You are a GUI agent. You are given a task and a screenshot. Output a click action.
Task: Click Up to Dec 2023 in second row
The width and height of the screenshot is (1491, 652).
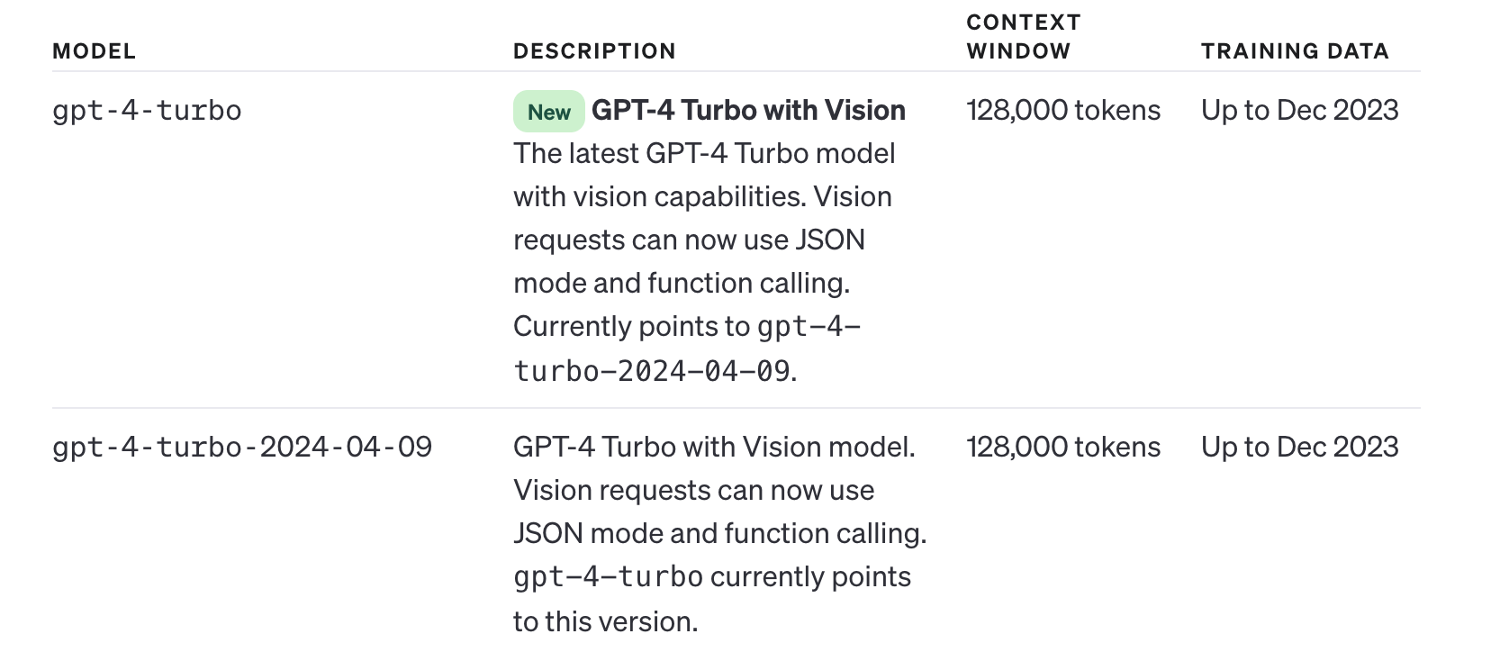pyautogui.click(x=1300, y=447)
